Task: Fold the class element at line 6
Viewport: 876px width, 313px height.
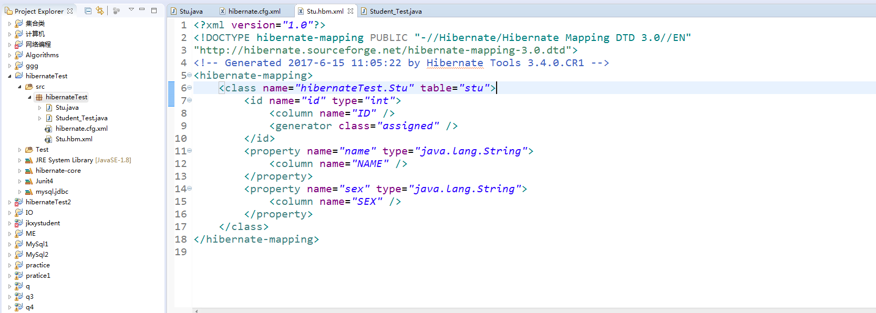Action: pos(190,88)
